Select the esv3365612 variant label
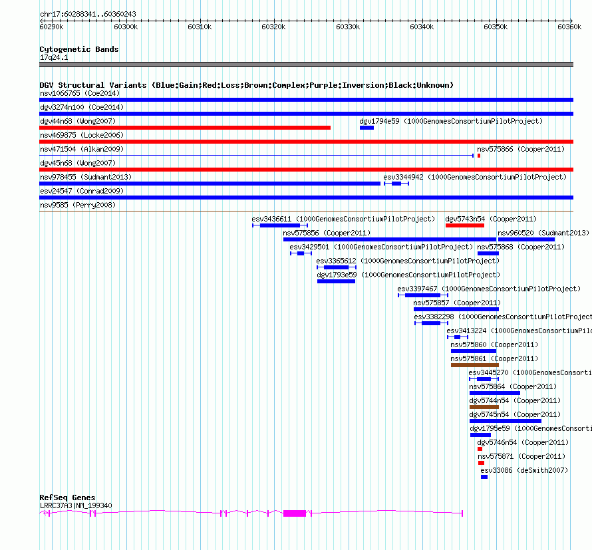592x550 pixels. coord(407,261)
